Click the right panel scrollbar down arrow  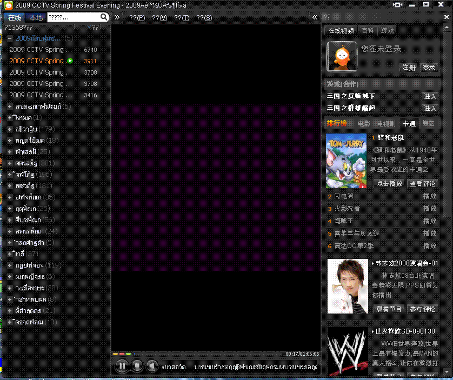(x=447, y=372)
